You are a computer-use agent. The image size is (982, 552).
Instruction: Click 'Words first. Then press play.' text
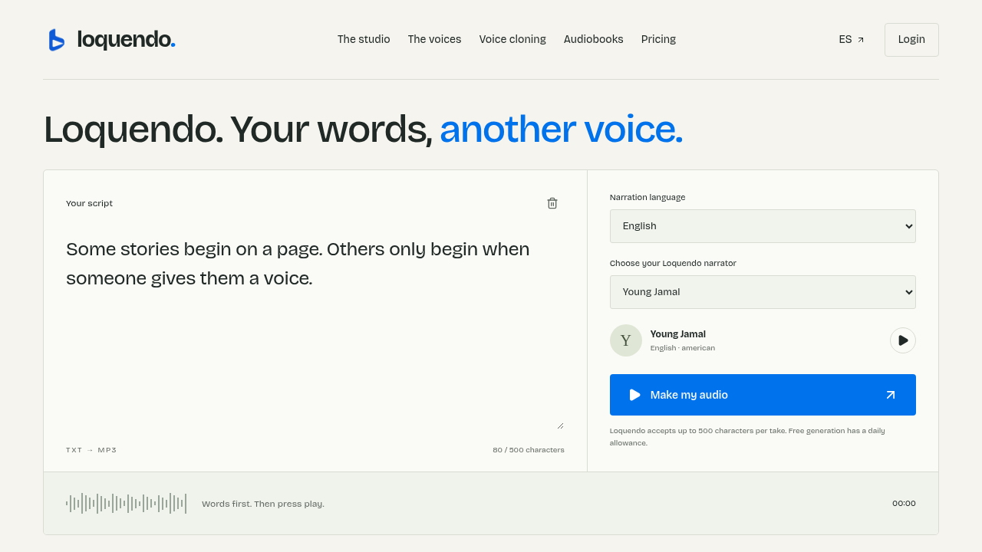[x=263, y=504]
